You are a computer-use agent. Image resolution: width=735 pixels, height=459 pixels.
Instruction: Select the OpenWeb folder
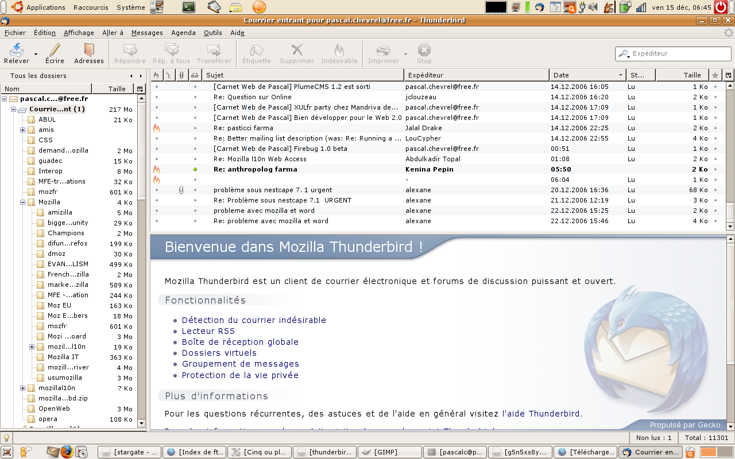[x=54, y=409]
